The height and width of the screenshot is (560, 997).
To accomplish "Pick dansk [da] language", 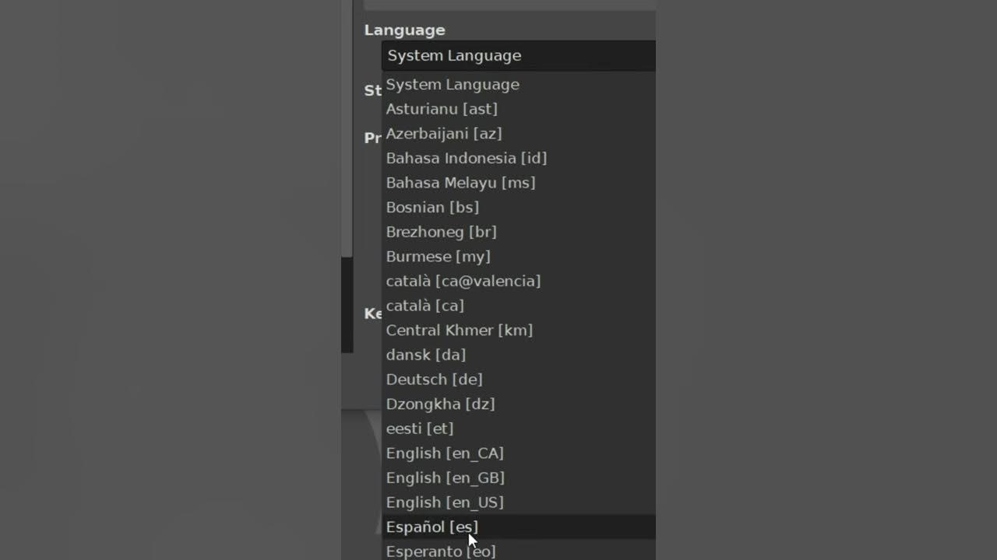I will point(425,355).
